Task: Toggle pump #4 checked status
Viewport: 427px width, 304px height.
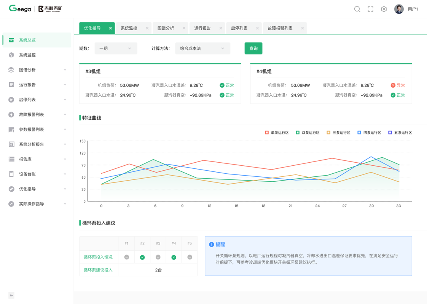Action: (174, 257)
